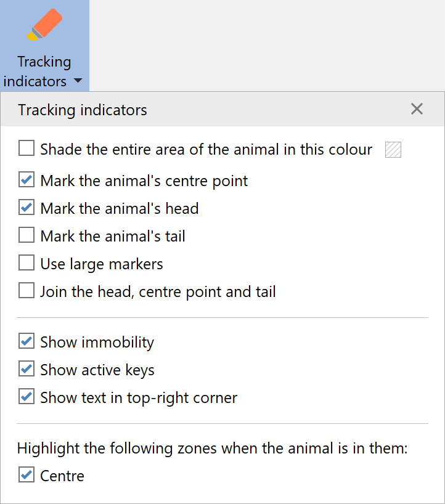
Task: Click the 'Show text in top-right corner' label text
Action: (139, 397)
